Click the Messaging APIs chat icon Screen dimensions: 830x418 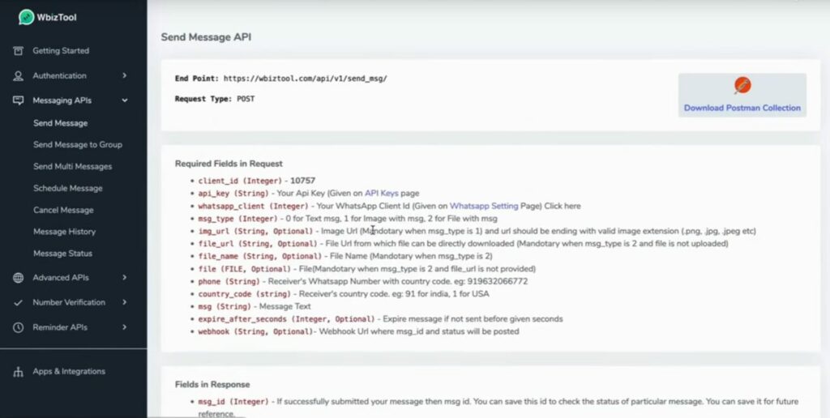point(19,100)
